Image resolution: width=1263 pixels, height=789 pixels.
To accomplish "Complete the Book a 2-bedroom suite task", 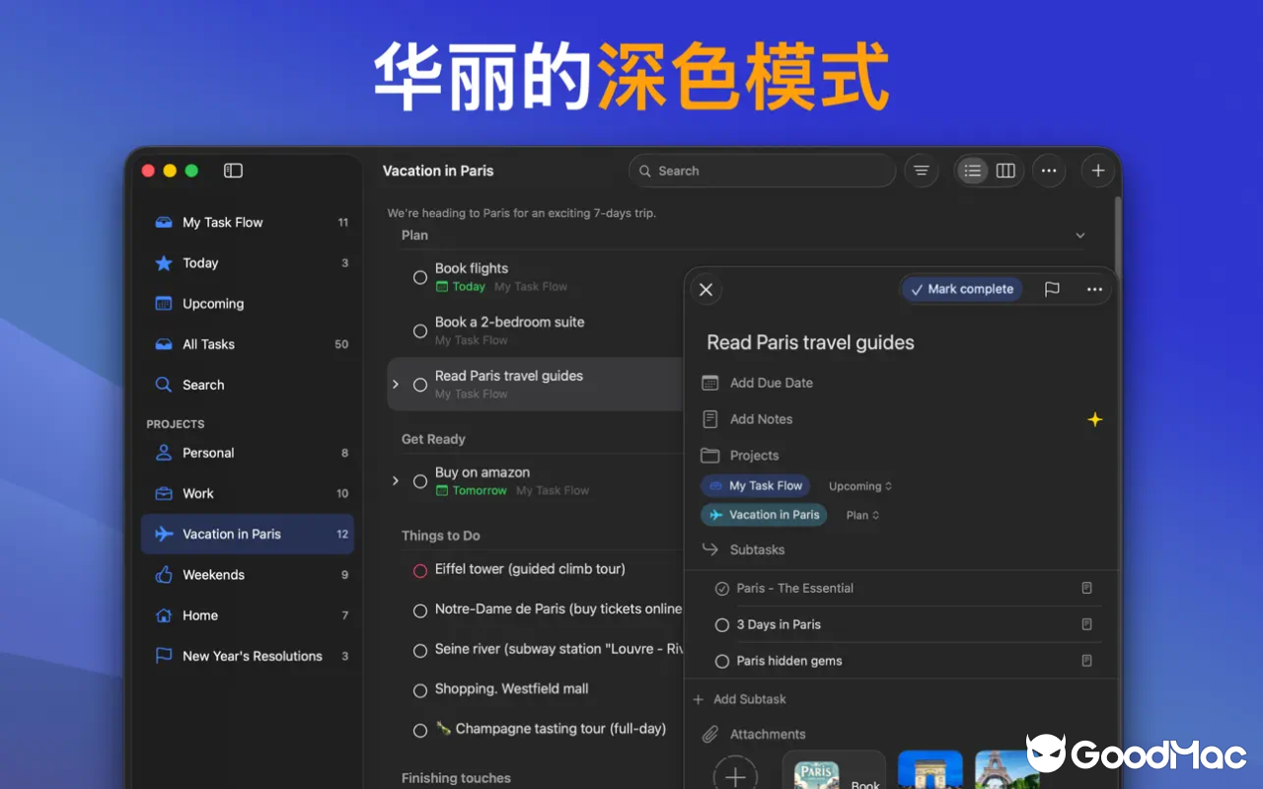I will (x=420, y=331).
